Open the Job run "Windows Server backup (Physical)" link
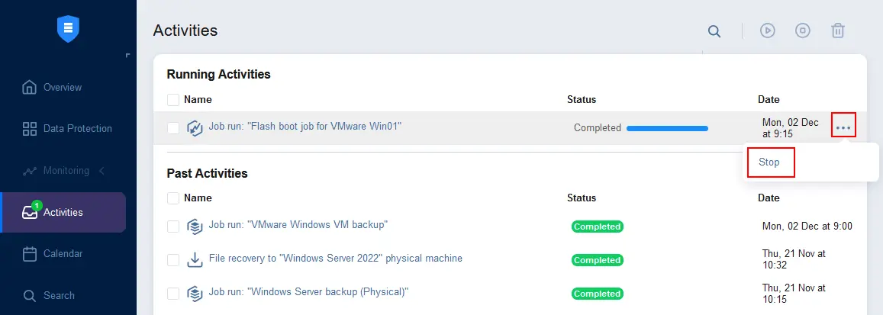 coord(308,292)
